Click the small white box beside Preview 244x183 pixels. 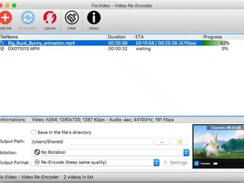(x=215, y=163)
